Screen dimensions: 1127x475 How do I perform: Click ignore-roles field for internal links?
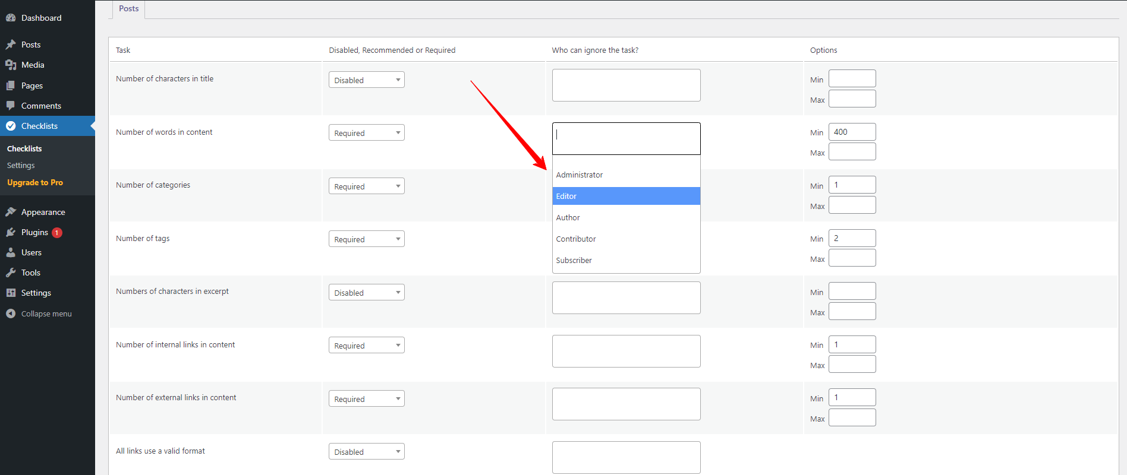(x=627, y=351)
